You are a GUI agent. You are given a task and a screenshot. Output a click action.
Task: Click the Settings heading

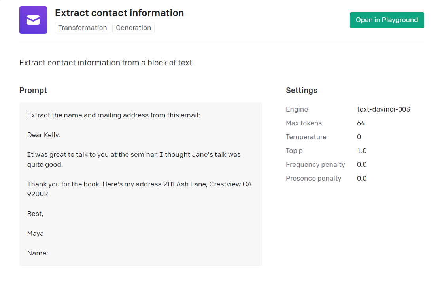tap(302, 91)
